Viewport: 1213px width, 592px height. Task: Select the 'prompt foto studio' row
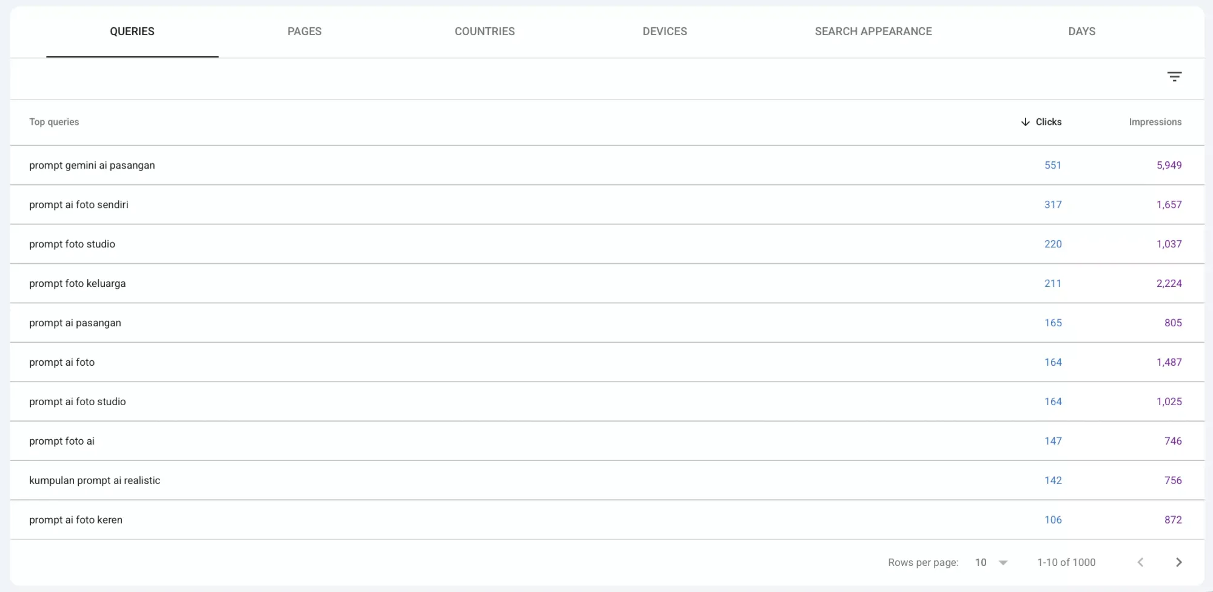(x=606, y=244)
